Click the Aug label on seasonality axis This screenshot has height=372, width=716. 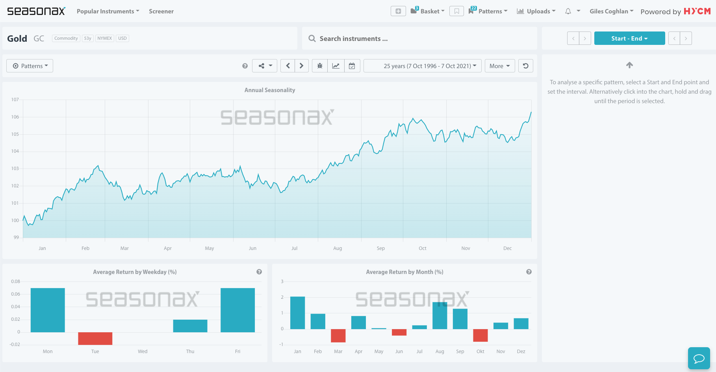tap(338, 248)
